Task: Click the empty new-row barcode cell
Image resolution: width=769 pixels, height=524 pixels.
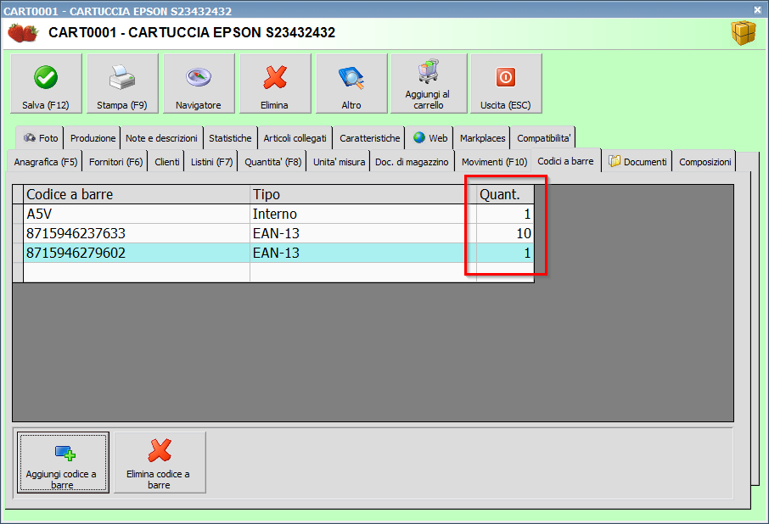Action: pyautogui.click(x=137, y=273)
